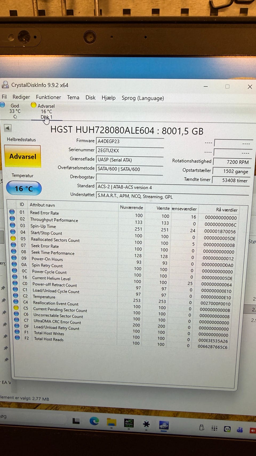The image size is (256, 456).
Task: Open the Tema menu
Action: [x=73, y=98]
